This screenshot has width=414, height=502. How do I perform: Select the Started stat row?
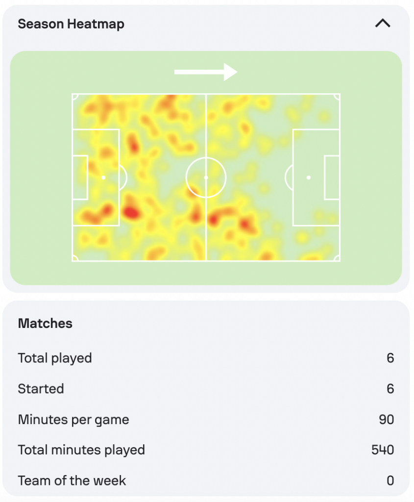(x=206, y=389)
